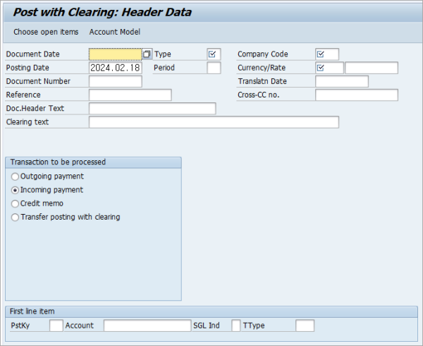423x346 pixels.
Task: Click the Clearing text field
Action: pos(214,122)
